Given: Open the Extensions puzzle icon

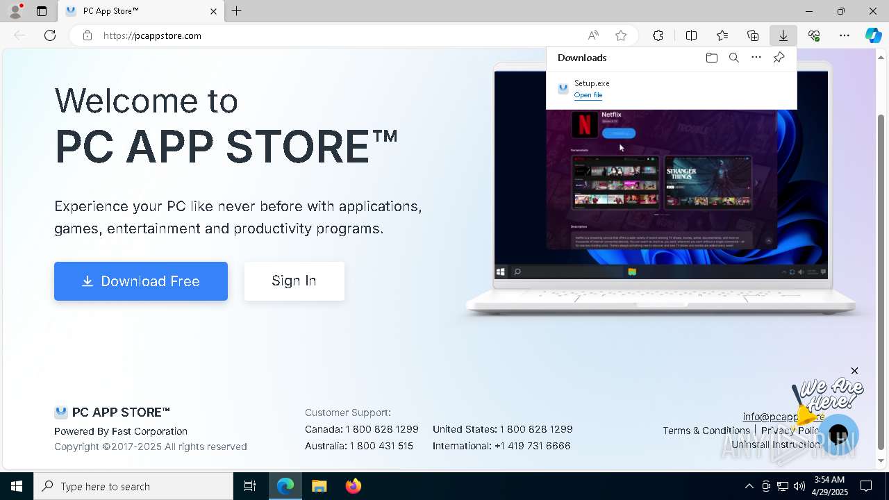Looking at the screenshot, I should (658, 35).
